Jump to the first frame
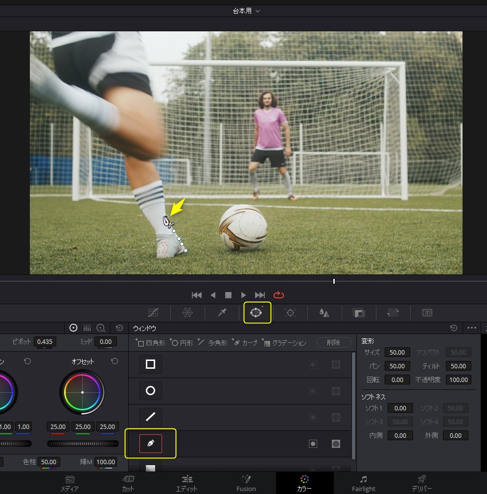The image size is (487, 494). point(197,295)
